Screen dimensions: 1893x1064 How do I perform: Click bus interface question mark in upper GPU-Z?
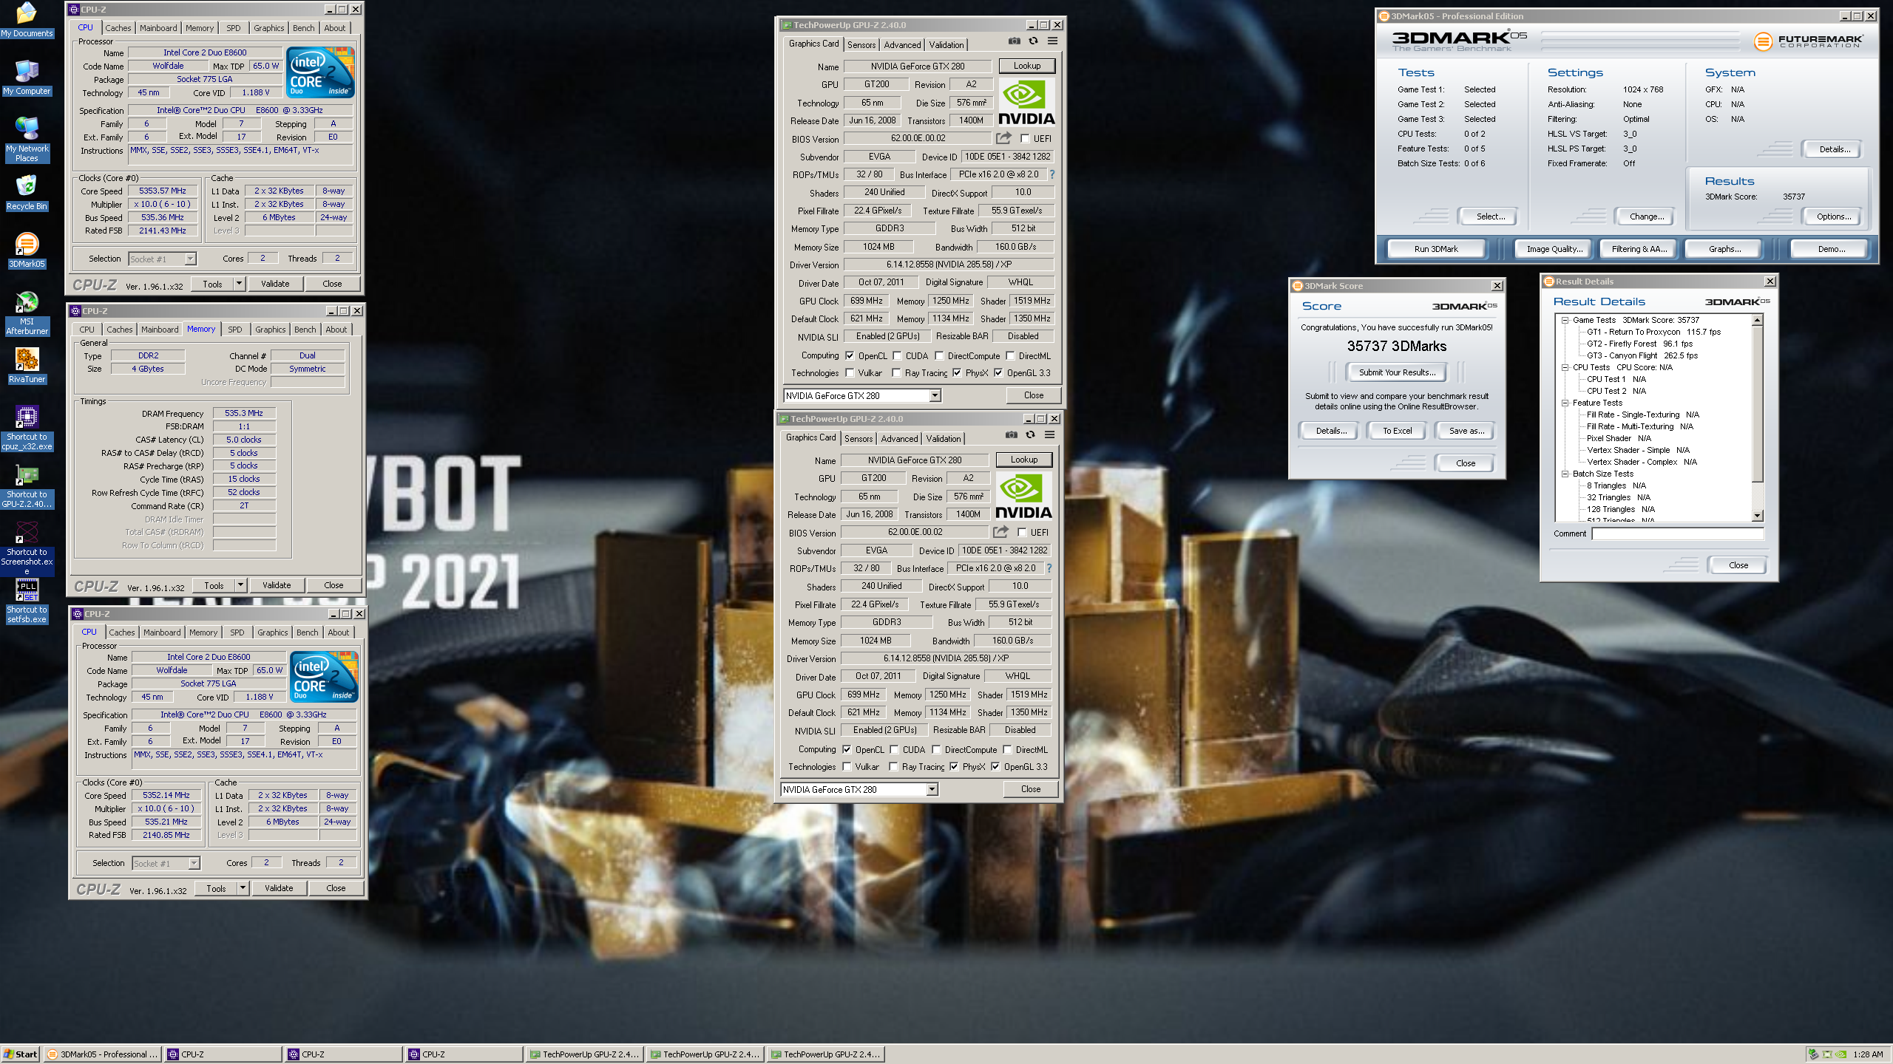1052,174
